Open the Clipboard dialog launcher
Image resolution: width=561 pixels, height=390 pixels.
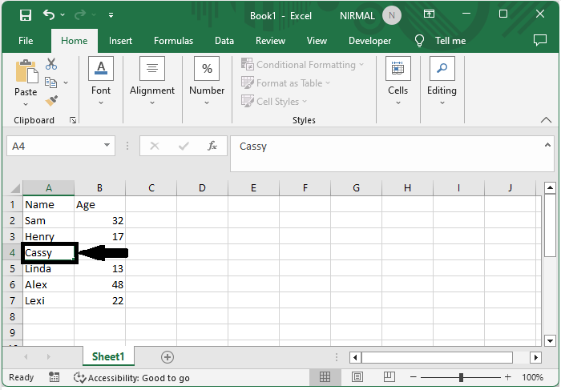tap(73, 120)
